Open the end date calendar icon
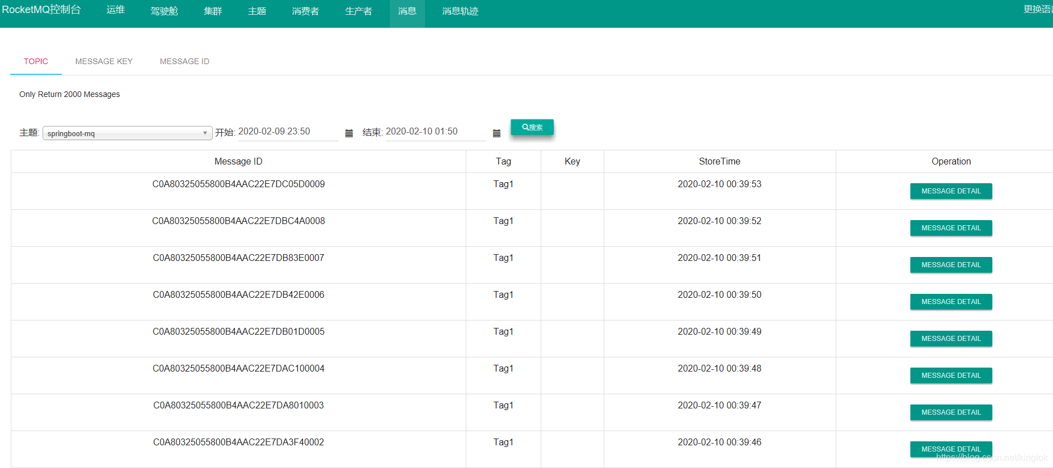1053x468 pixels. pyautogui.click(x=496, y=133)
